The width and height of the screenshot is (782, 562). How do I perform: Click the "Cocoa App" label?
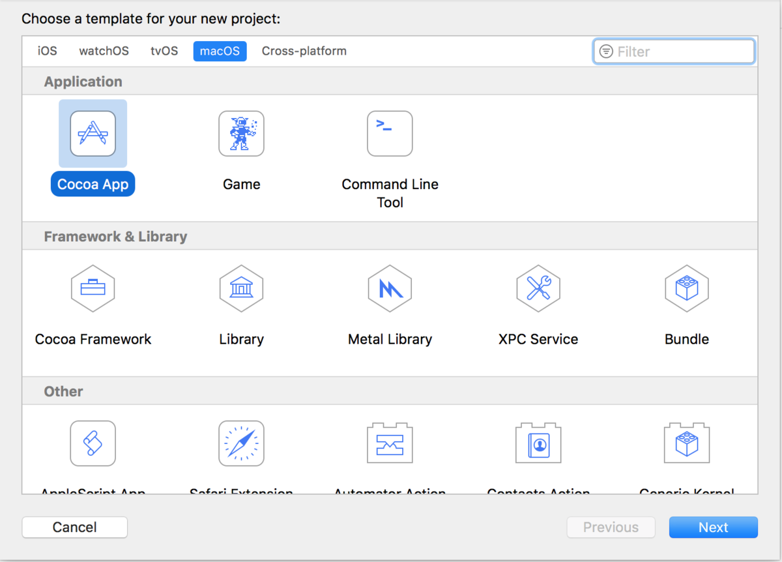tap(93, 185)
